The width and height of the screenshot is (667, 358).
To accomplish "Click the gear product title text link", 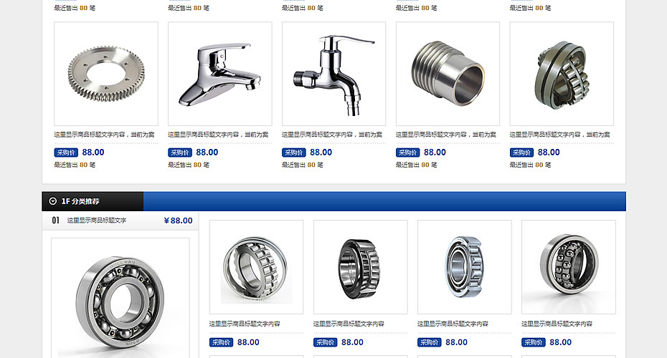I will click(x=104, y=135).
